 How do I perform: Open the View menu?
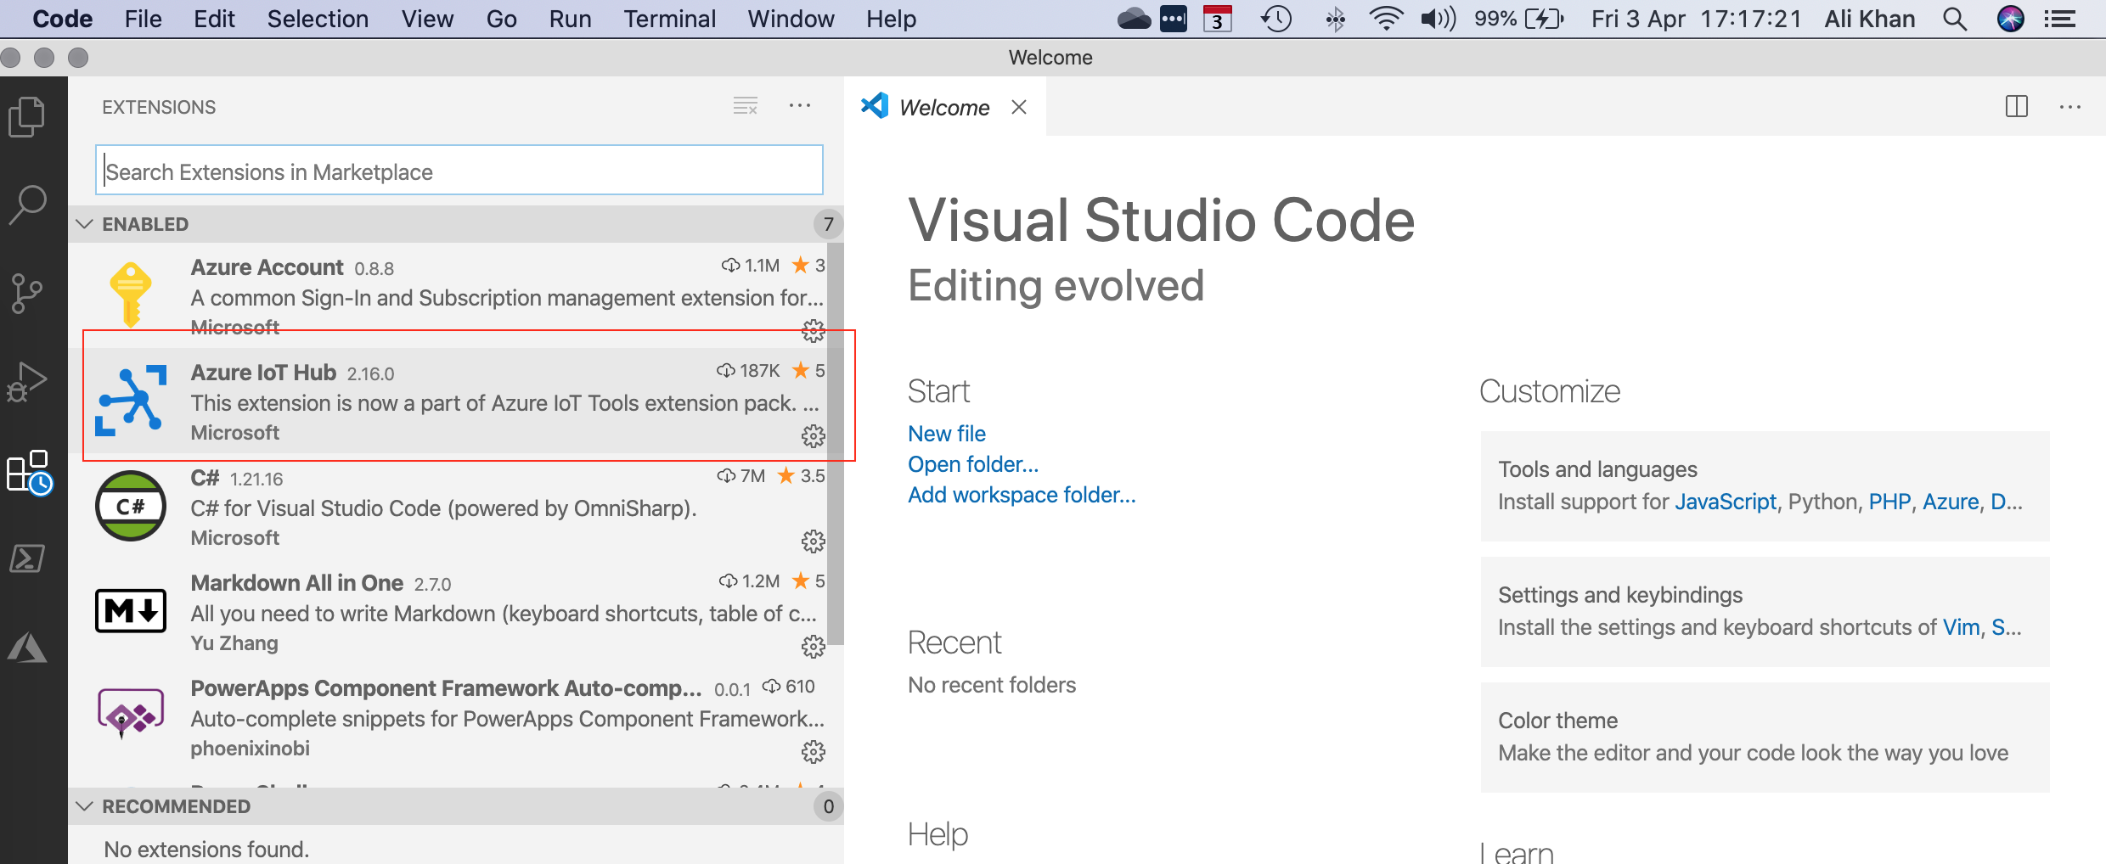pos(427,19)
